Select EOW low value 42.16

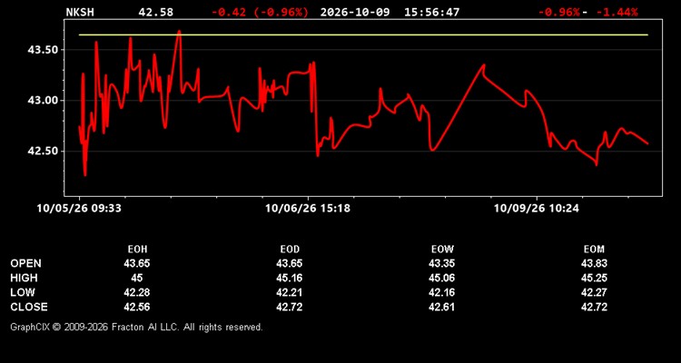[441, 292]
